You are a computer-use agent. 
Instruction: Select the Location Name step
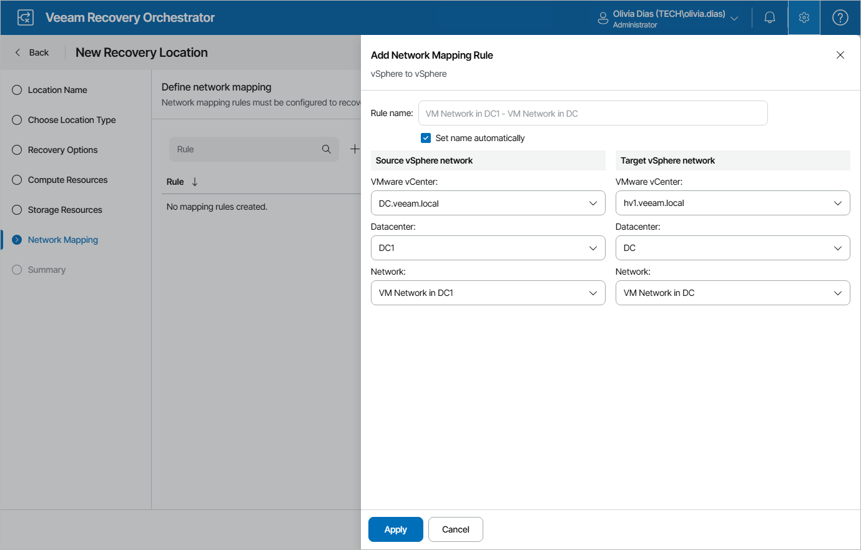pyautogui.click(x=57, y=90)
